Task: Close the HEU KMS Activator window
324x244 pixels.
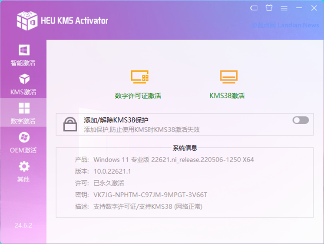Action: [314, 8]
